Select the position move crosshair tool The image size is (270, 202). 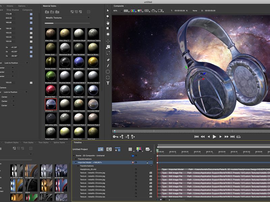[x=108, y=41]
